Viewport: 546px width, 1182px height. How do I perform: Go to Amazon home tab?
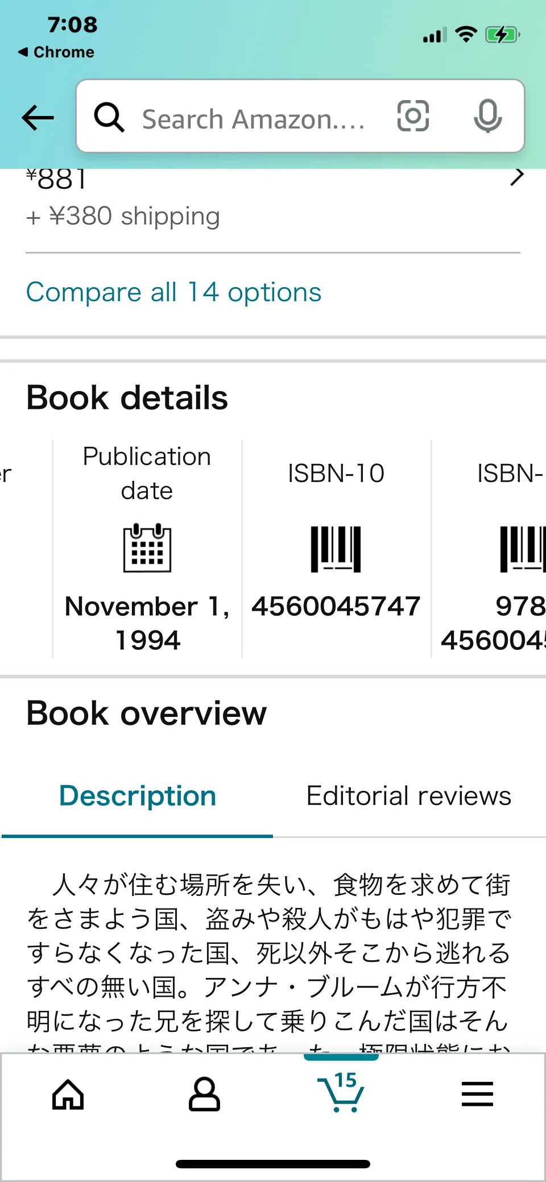pos(68,1094)
